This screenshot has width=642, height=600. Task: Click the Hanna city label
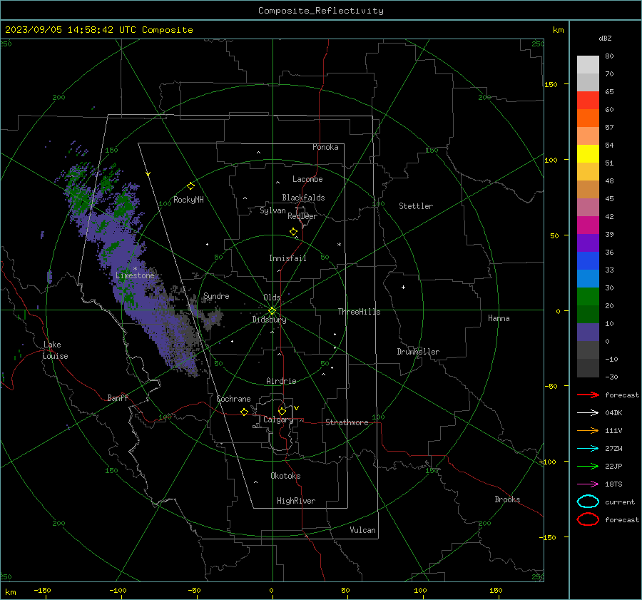pos(499,318)
